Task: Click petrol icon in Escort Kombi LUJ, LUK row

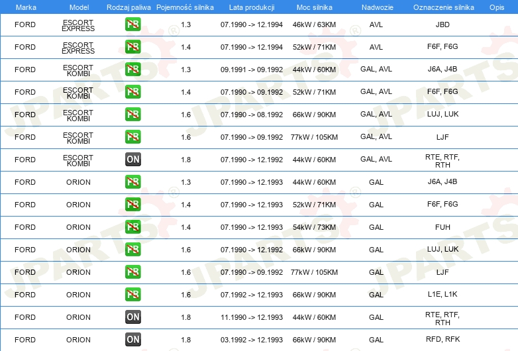Action: (x=132, y=115)
